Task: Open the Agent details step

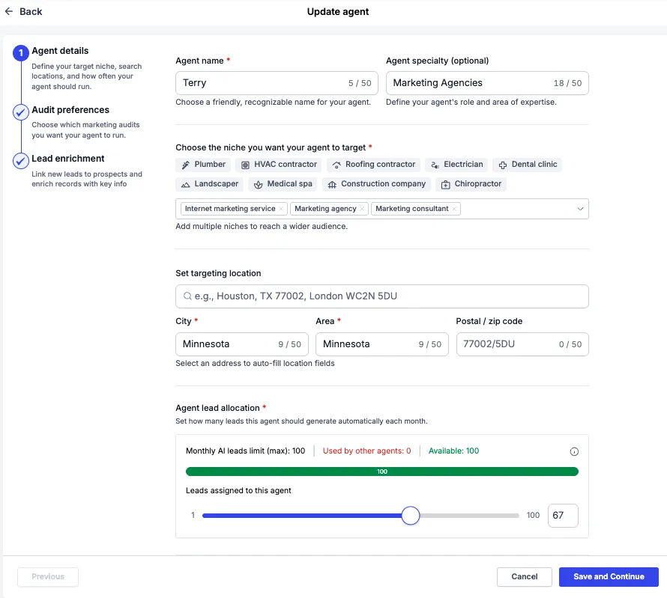Action: 60,51
